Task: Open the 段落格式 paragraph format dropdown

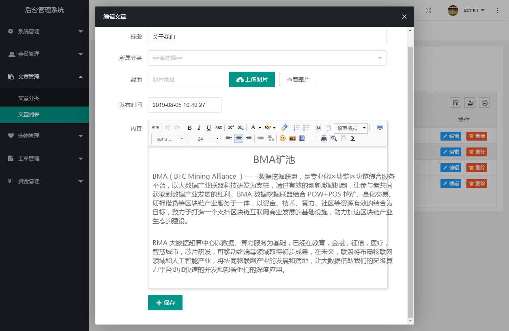Action: click(350, 128)
